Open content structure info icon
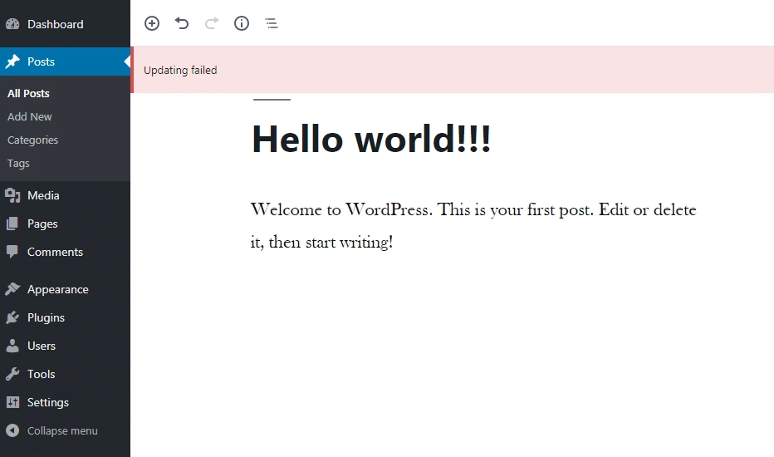Image resolution: width=774 pixels, height=457 pixels. coord(242,23)
